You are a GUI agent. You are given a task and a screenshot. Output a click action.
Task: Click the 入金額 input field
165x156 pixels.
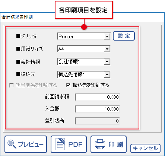[x=97, y=109]
